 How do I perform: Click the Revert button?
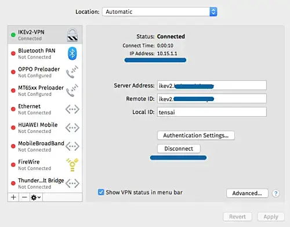237,217
